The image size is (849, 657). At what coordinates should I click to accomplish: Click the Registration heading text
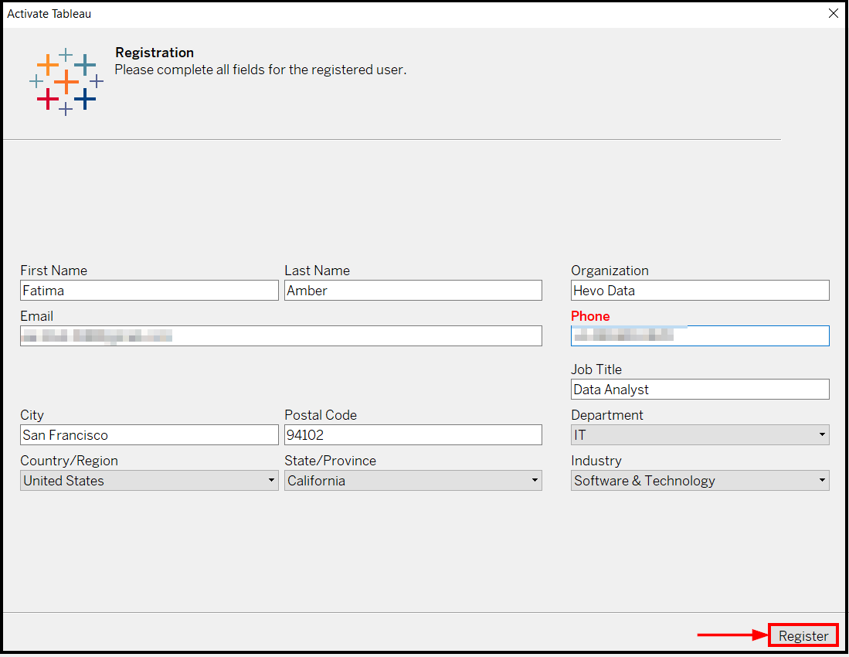pos(155,53)
